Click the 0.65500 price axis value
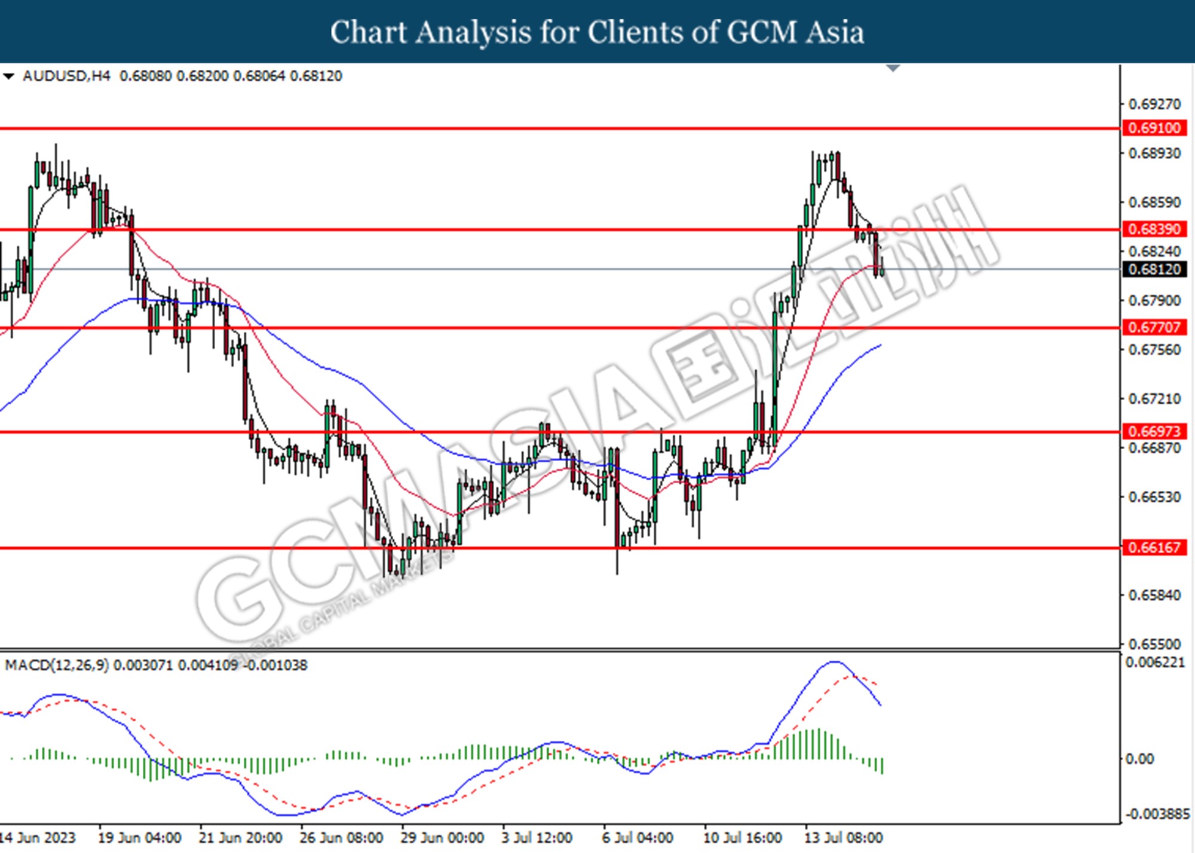 click(x=1154, y=644)
